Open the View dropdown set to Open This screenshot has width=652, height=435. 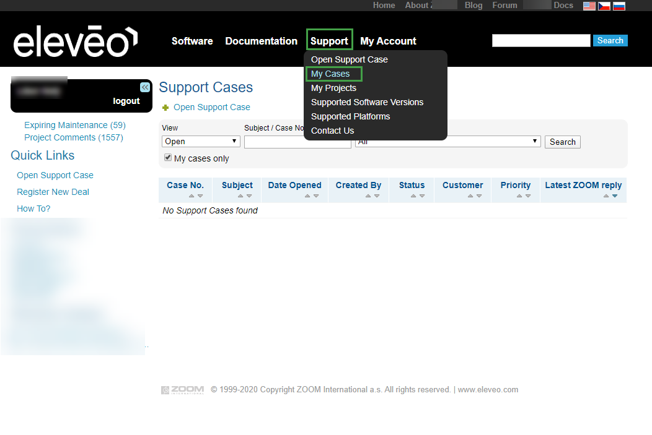[201, 142]
